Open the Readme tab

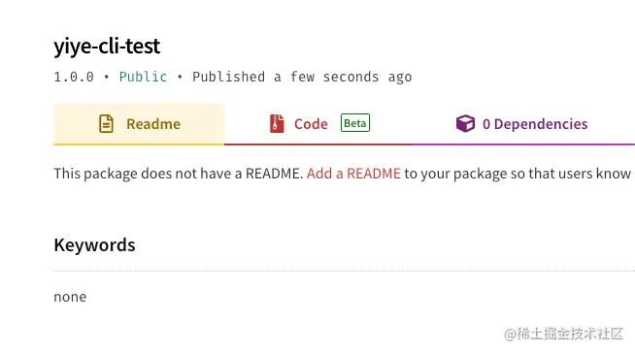tap(139, 124)
